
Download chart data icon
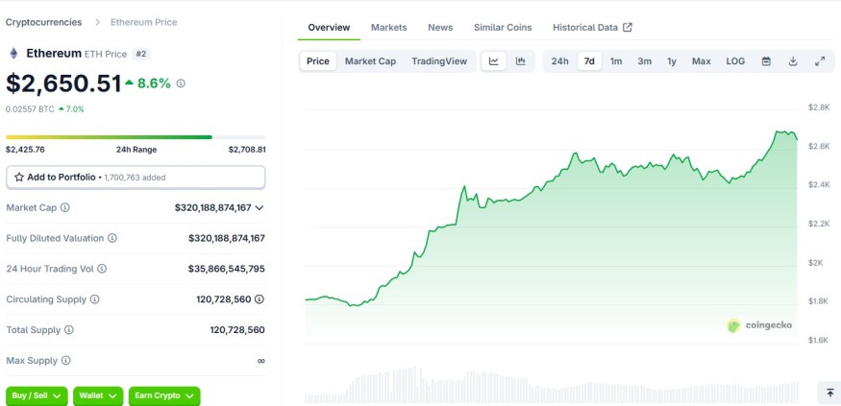pos(793,61)
